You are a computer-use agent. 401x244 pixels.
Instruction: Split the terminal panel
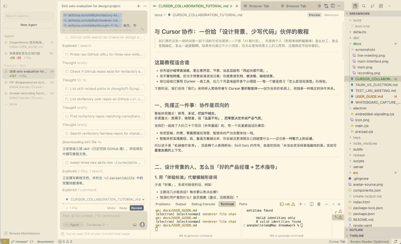click(311, 204)
